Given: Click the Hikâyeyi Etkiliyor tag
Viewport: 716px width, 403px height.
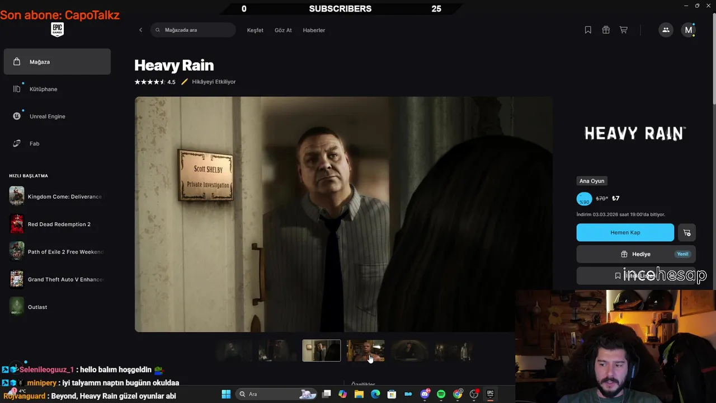Looking at the screenshot, I should [209, 82].
